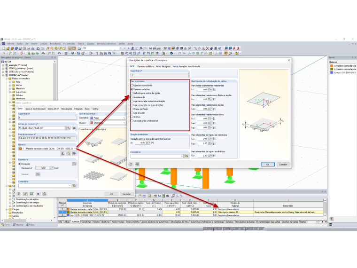Select Espessura constante radio option

[x=132, y=85]
